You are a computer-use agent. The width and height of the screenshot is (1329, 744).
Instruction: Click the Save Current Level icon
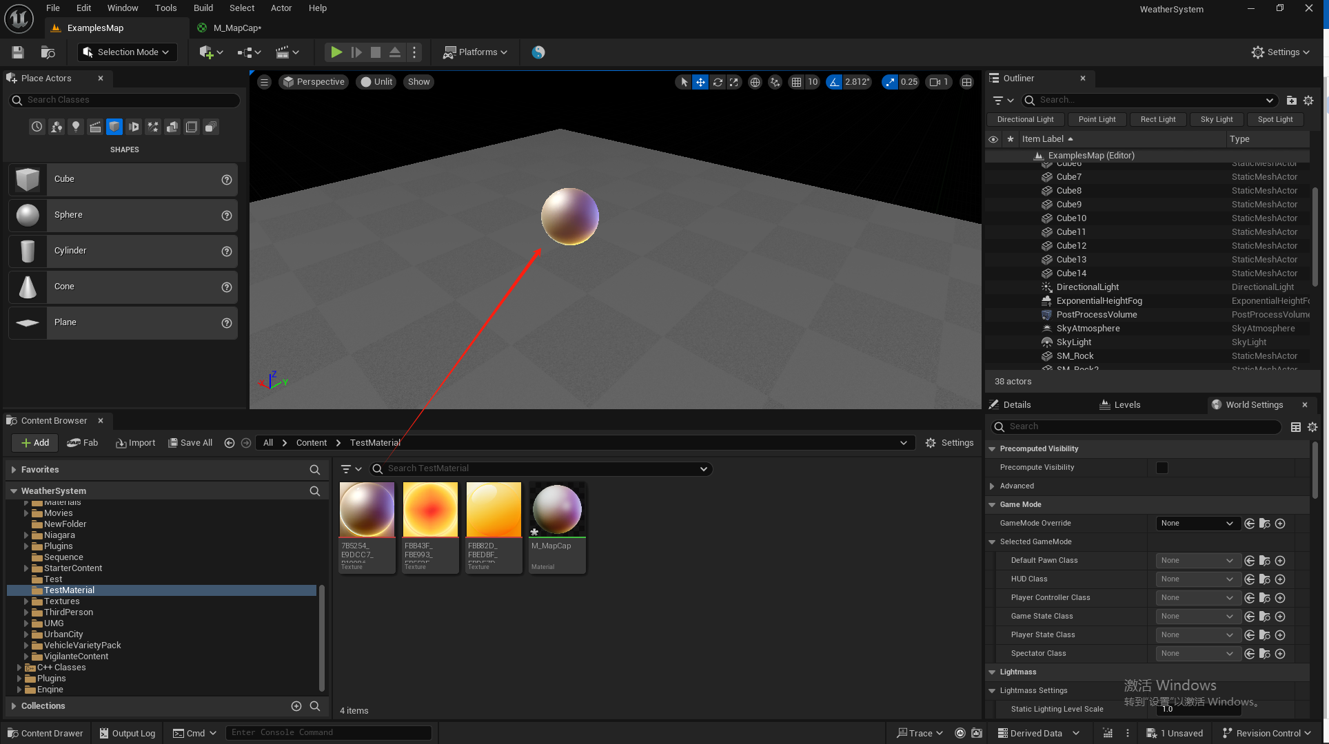19,52
